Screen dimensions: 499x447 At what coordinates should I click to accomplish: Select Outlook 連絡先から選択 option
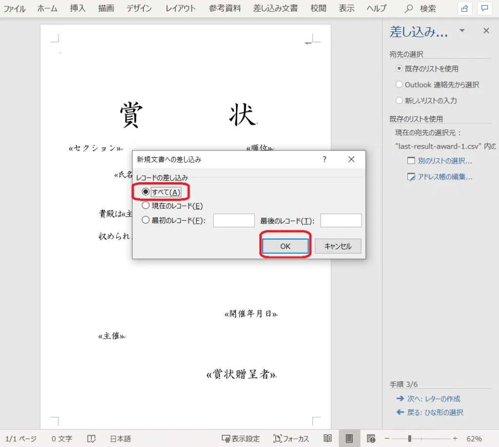point(399,85)
